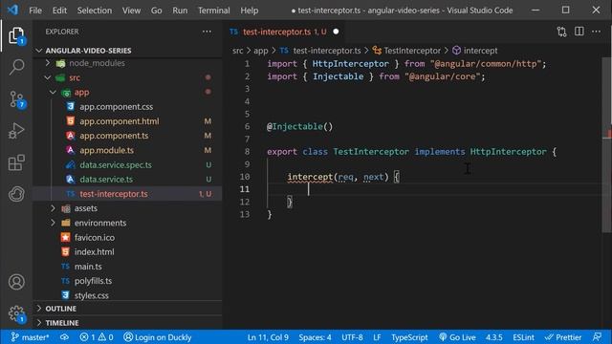Open app.module.ts file

click(106, 150)
